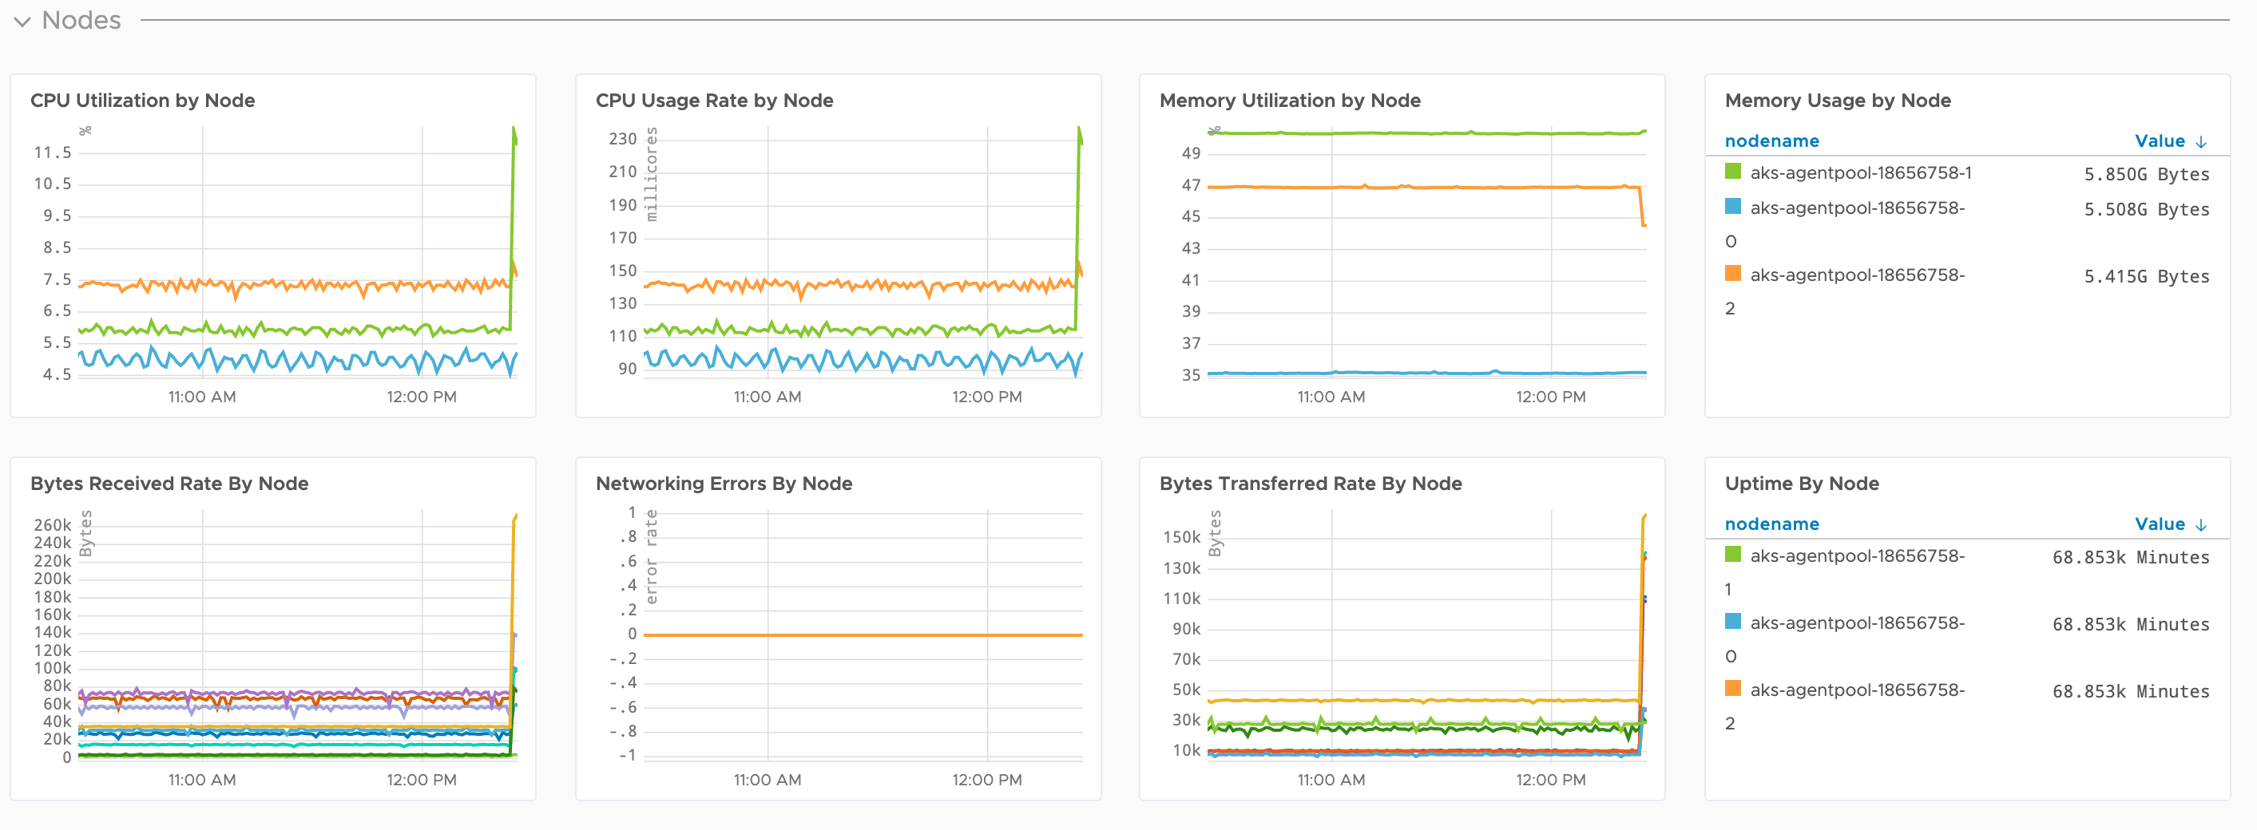2257x830 pixels.
Task: Click the Bytes Received Rate By Node title
Action: (169, 484)
